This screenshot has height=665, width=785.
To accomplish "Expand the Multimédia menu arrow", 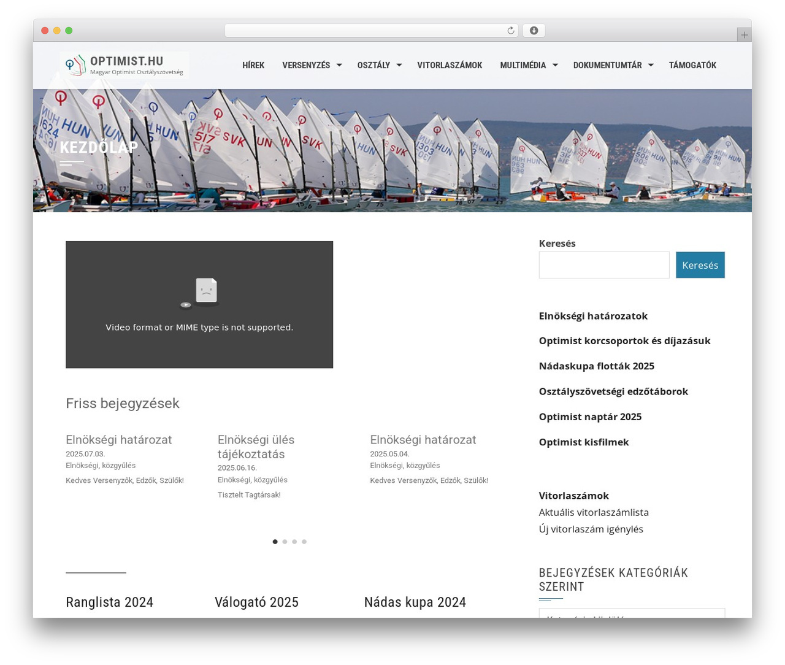I will (x=555, y=65).
